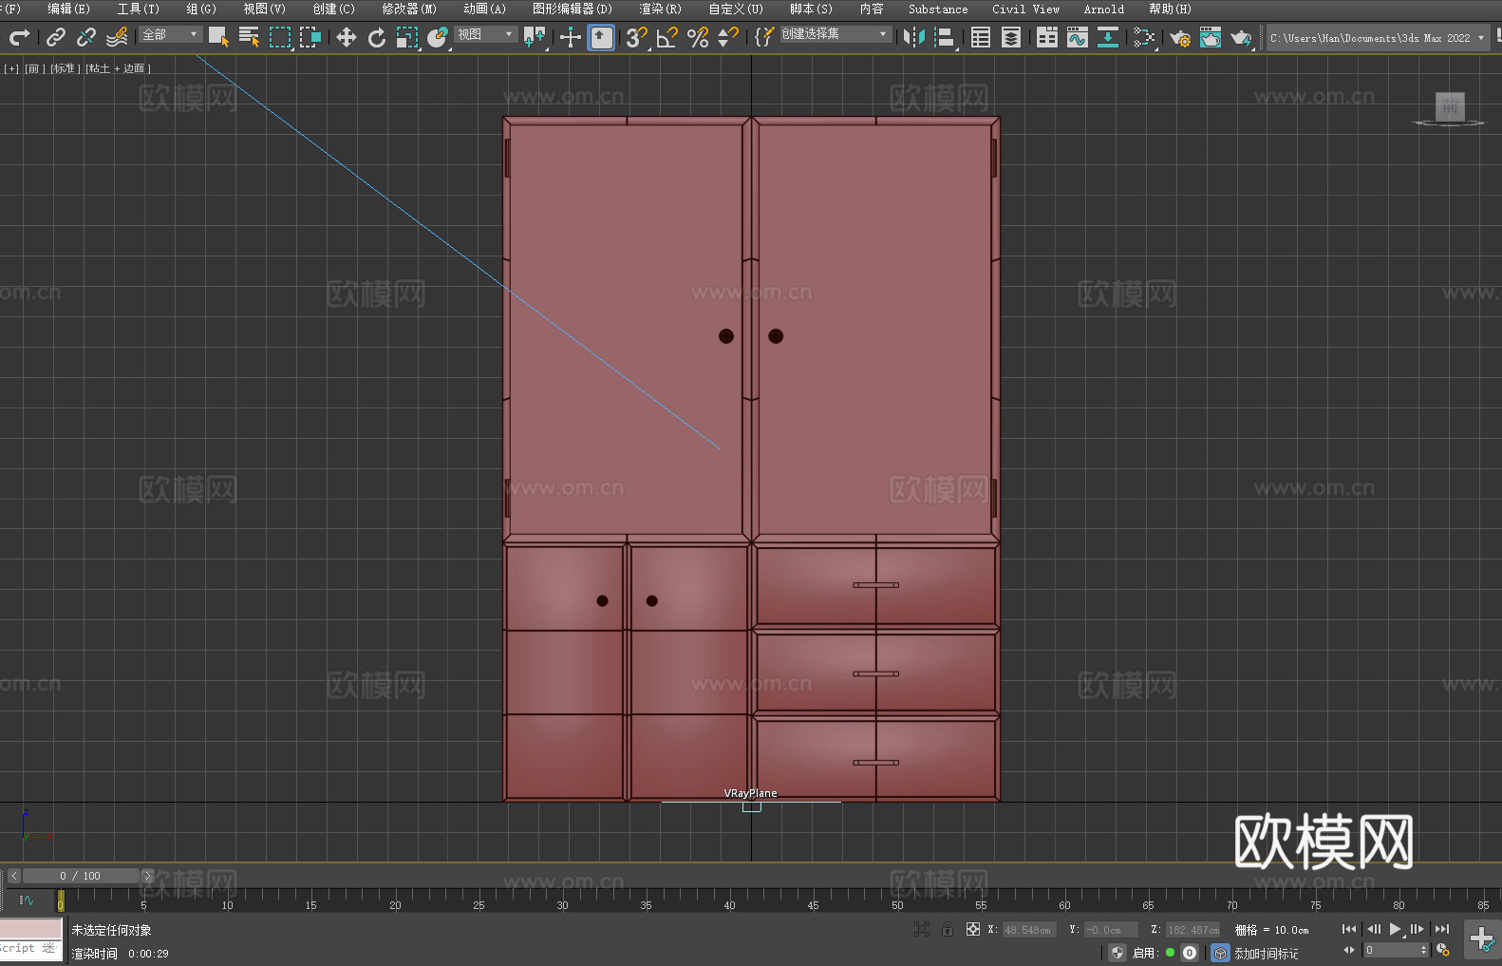The image size is (1502, 966).
Task: Click the [标准] viewport label
Action: (66, 68)
